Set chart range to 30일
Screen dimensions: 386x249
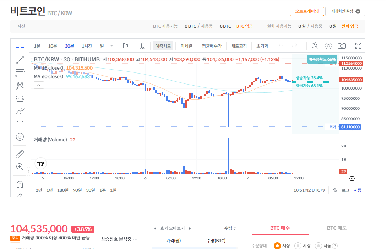pyautogui.click(x=91, y=190)
